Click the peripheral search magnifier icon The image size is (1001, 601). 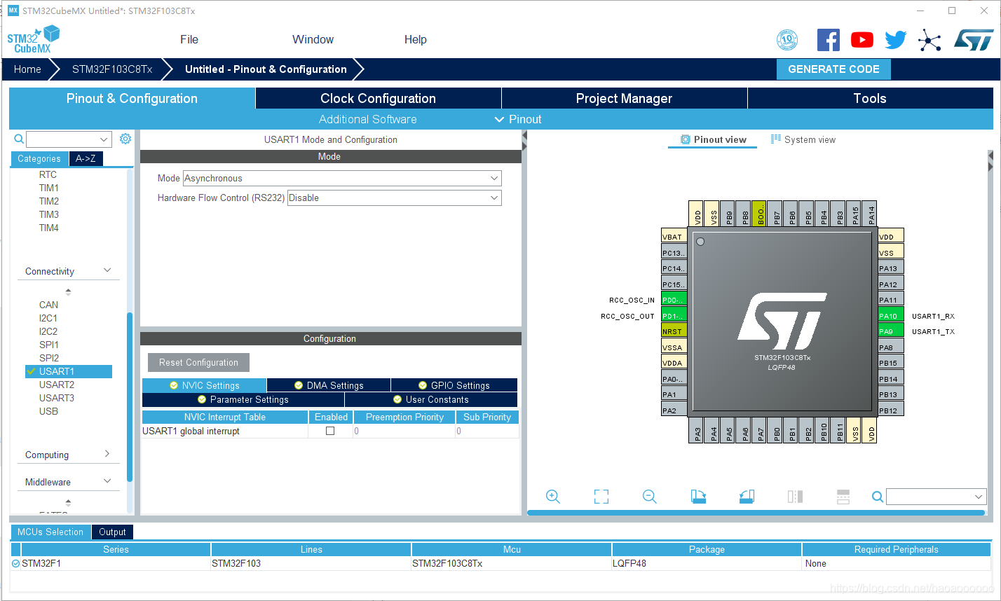tap(19, 139)
